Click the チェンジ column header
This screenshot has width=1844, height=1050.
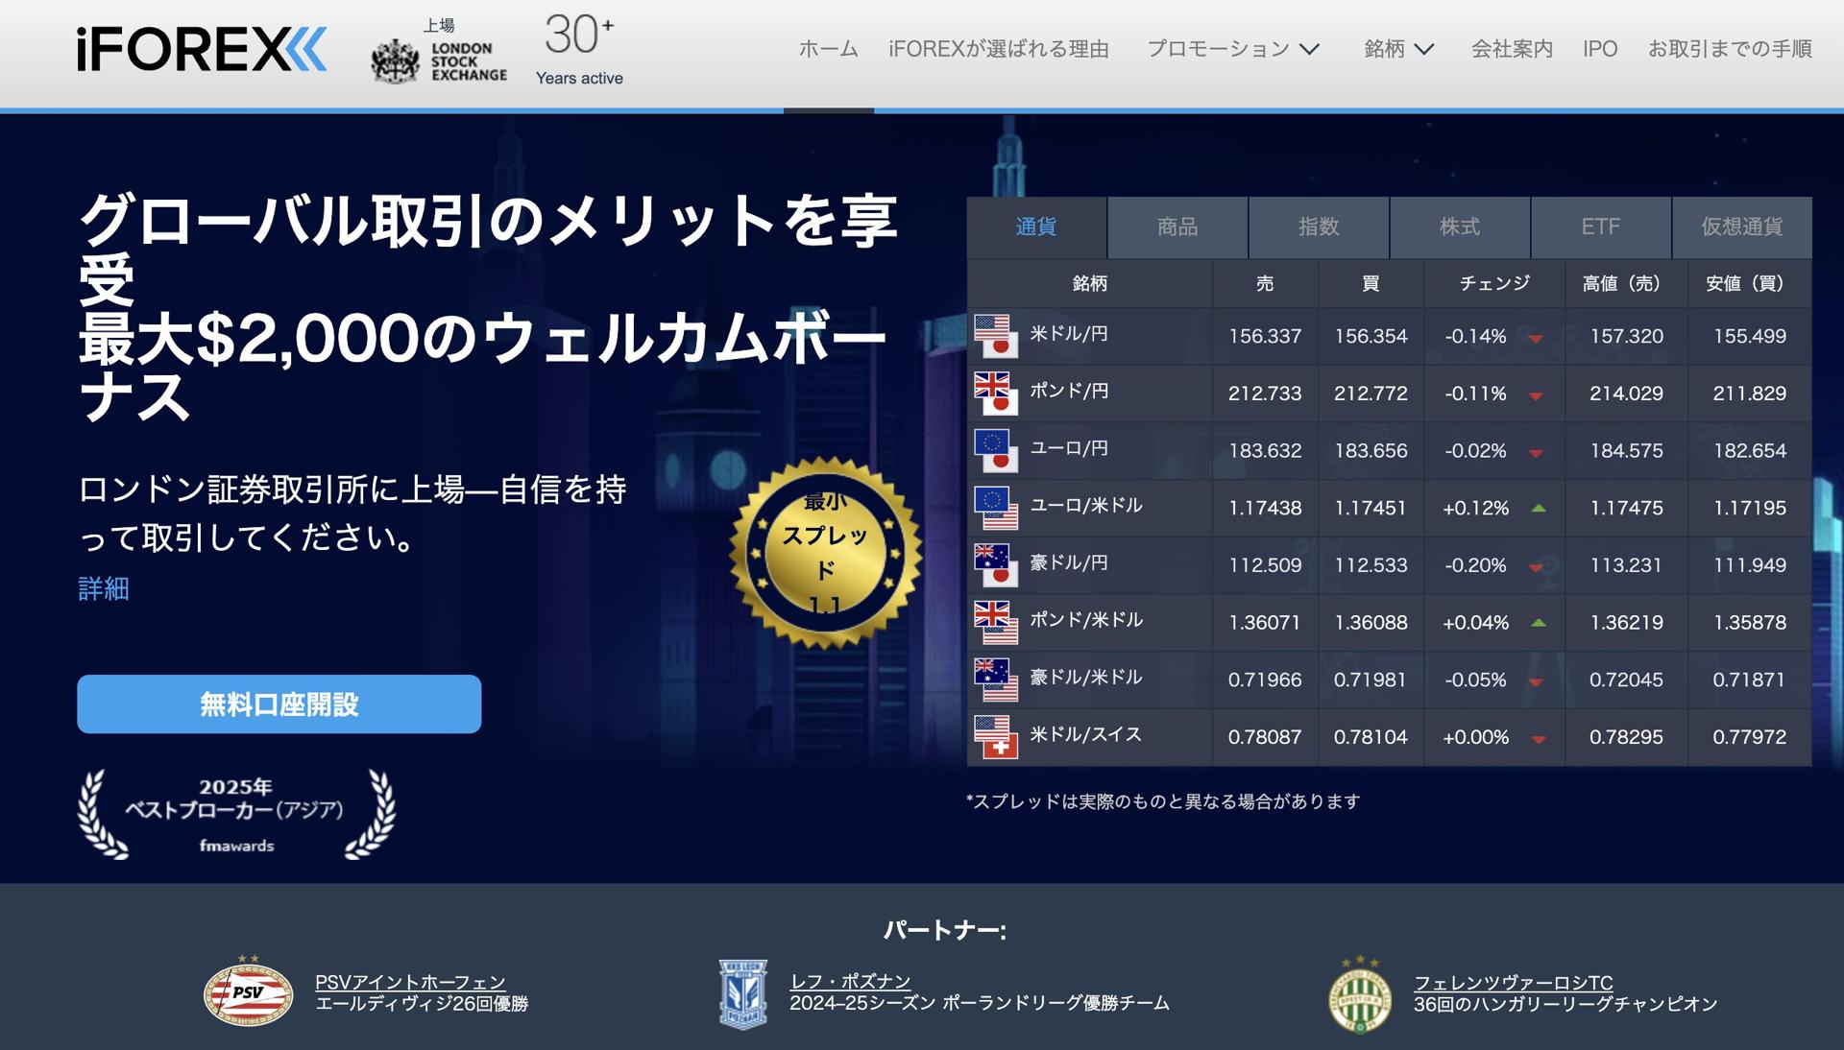tap(1494, 283)
